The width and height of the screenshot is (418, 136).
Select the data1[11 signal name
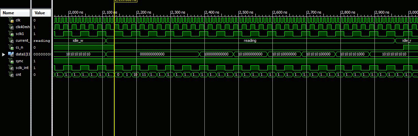[22, 54]
